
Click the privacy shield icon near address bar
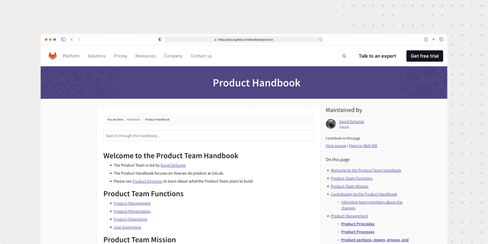(x=160, y=40)
